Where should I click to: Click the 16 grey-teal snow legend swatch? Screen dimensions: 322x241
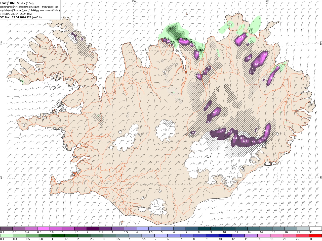point(266,229)
